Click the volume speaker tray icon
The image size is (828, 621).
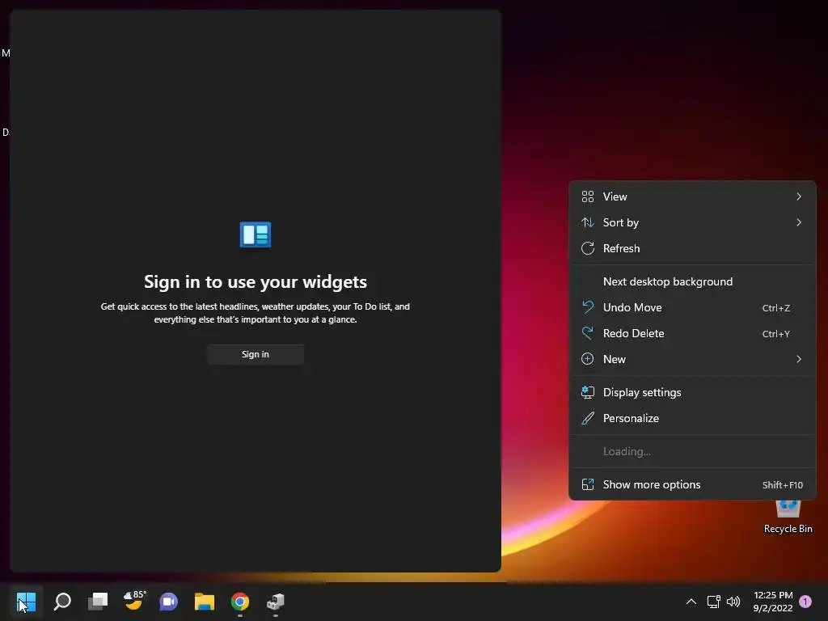733,602
